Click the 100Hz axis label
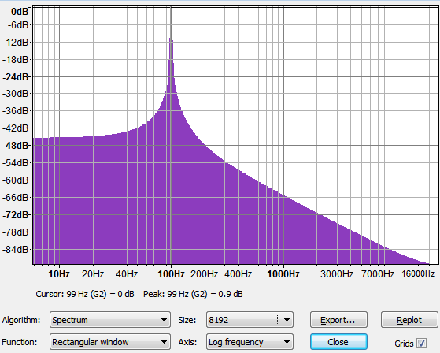This screenshot has height=353, width=440. [x=171, y=273]
